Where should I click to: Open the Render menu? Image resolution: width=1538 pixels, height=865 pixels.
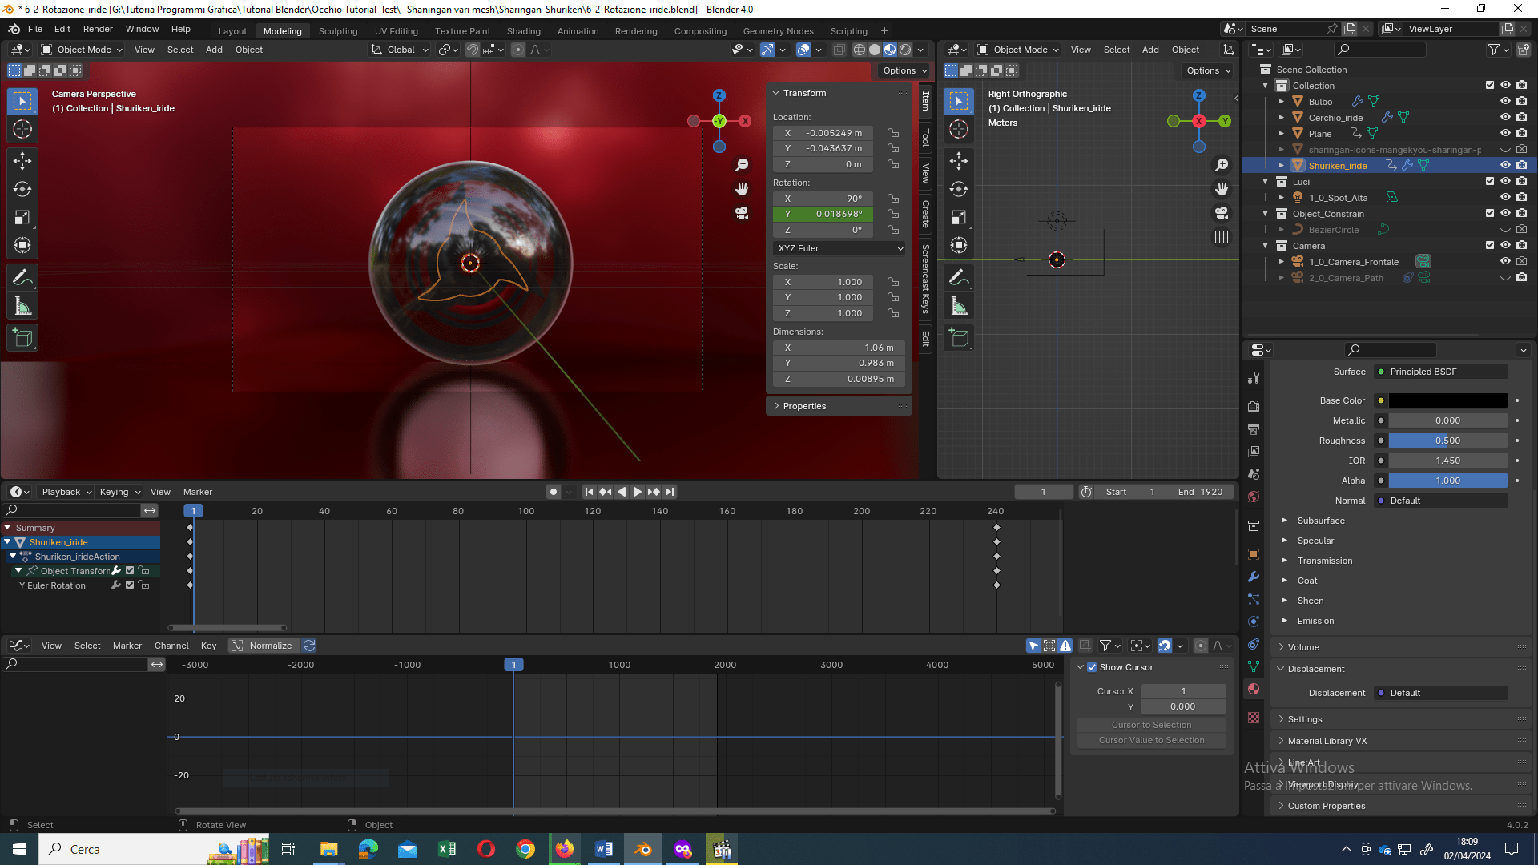point(98,29)
